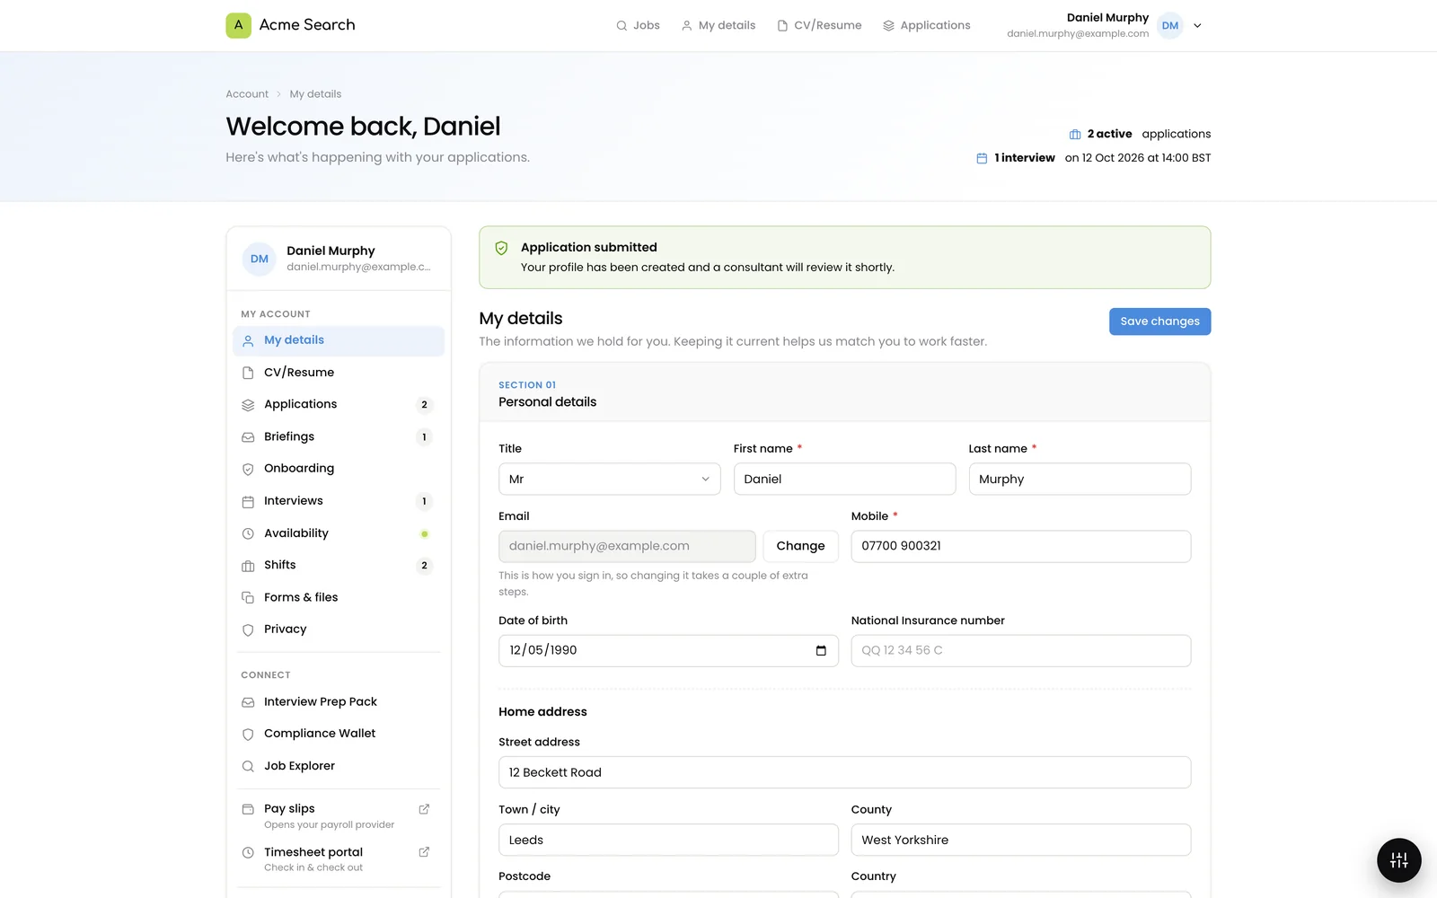Screen dimensions: 1437x898
Task: Click the First name input field
Action: pos(844,480)
